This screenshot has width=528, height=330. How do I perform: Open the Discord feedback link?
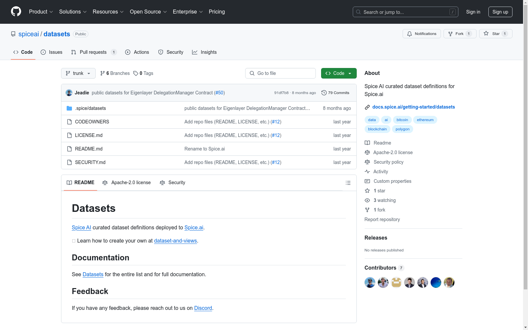pyautogui.click(x=203, y=308)
